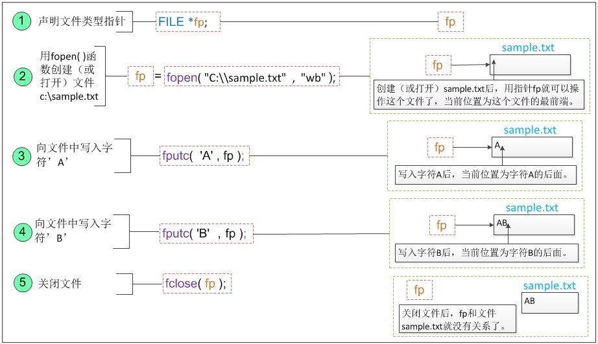Click the fp box left of the equals sign
This screenshot has width=598, height=344.
point(140,76)
